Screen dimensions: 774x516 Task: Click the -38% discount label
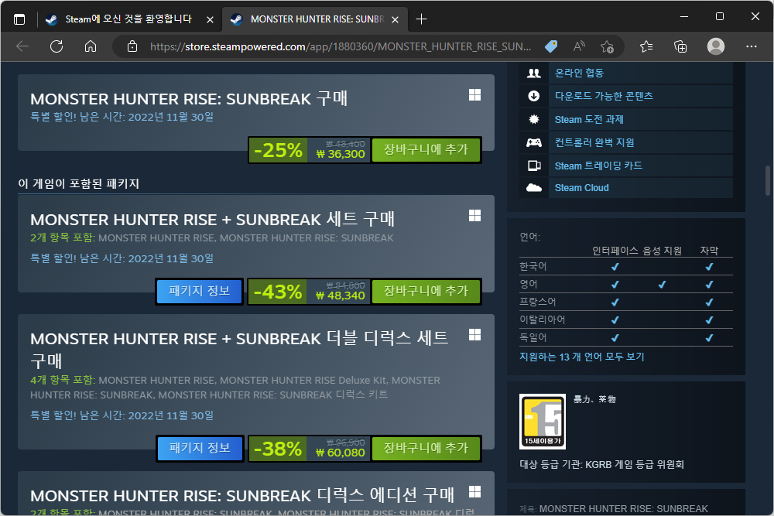pyautogui.click(x=278, y=449)
